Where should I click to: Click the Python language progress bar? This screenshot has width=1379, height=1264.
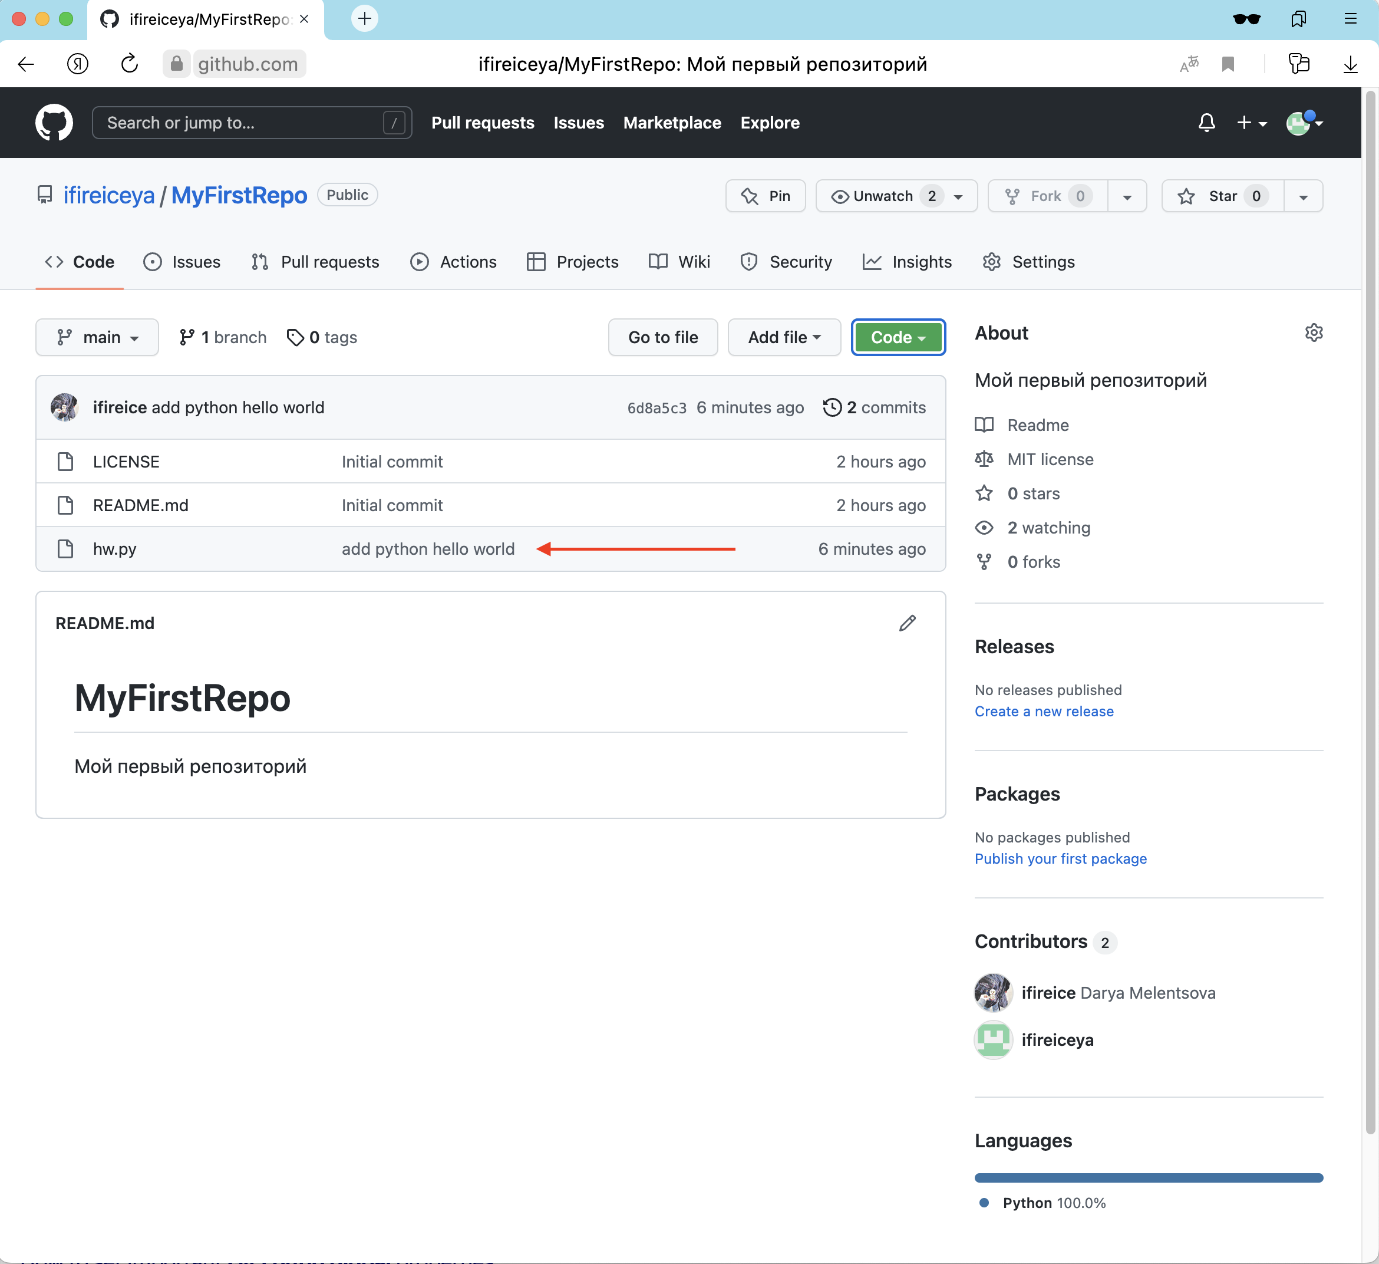click(1148, 1178)
